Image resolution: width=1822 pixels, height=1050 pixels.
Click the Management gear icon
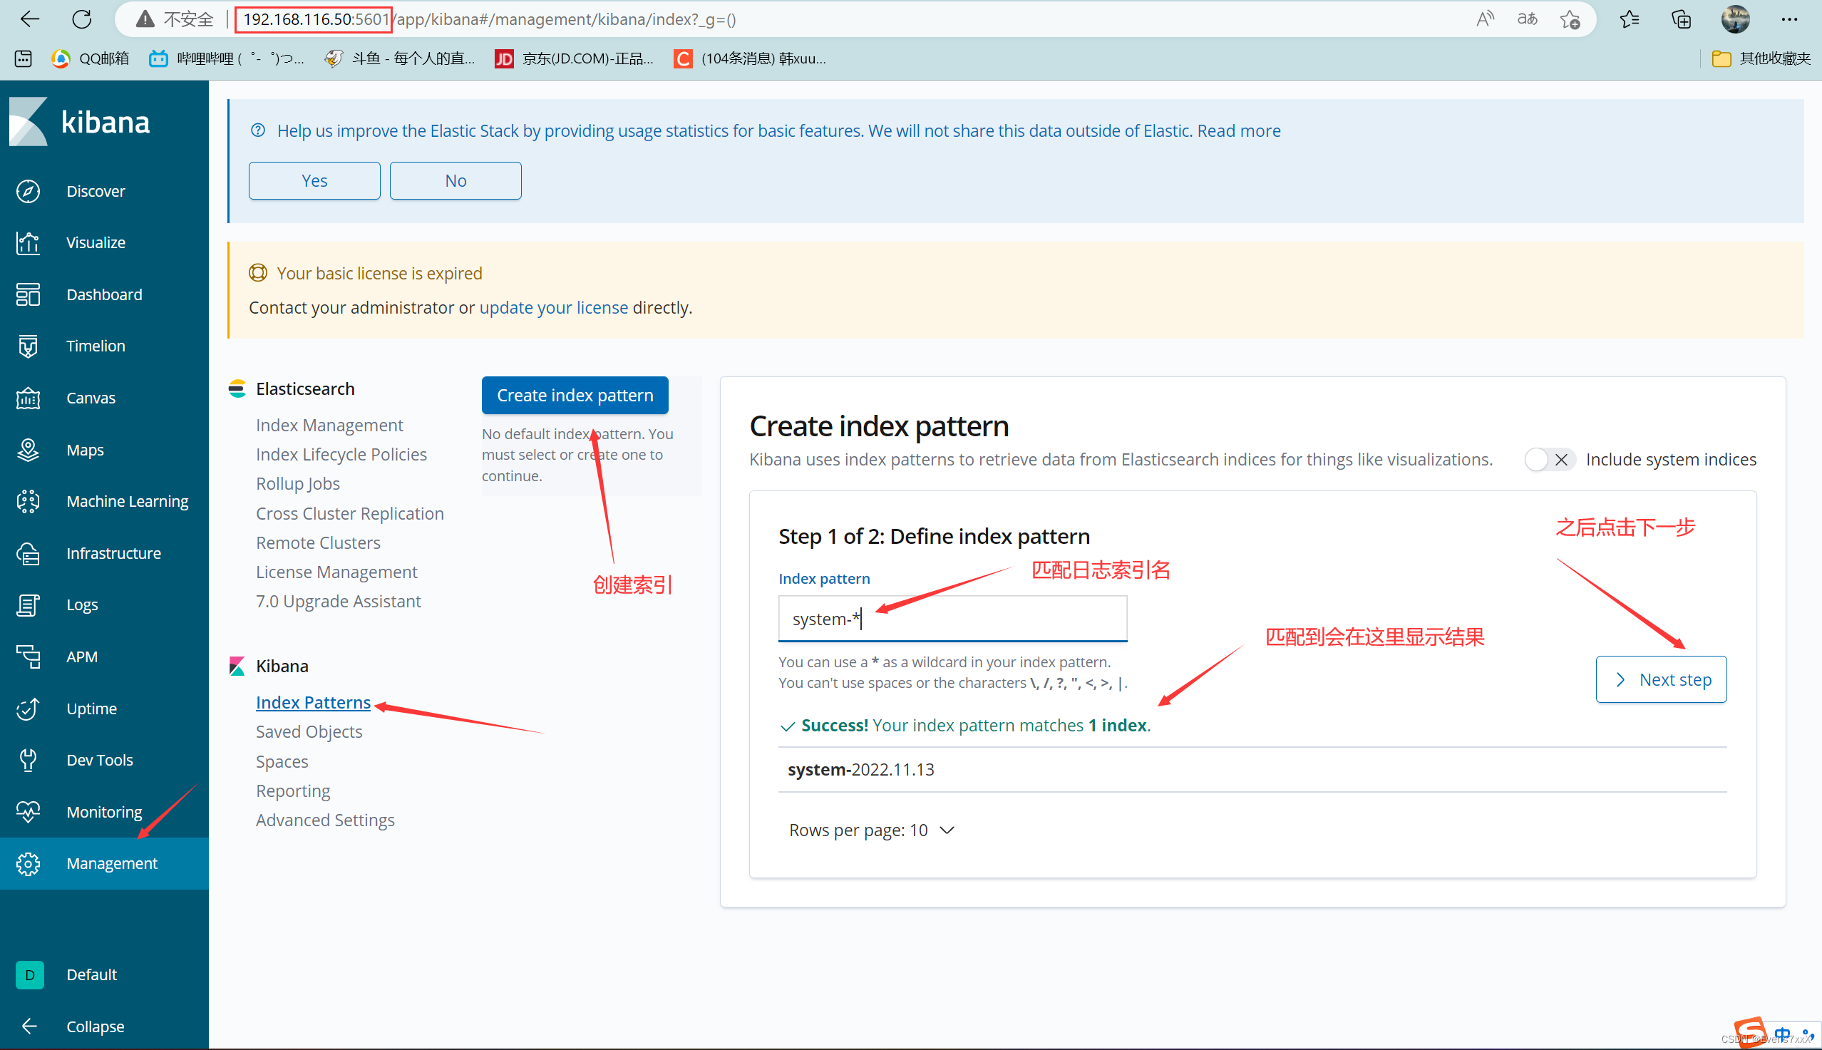pos(28,864)
